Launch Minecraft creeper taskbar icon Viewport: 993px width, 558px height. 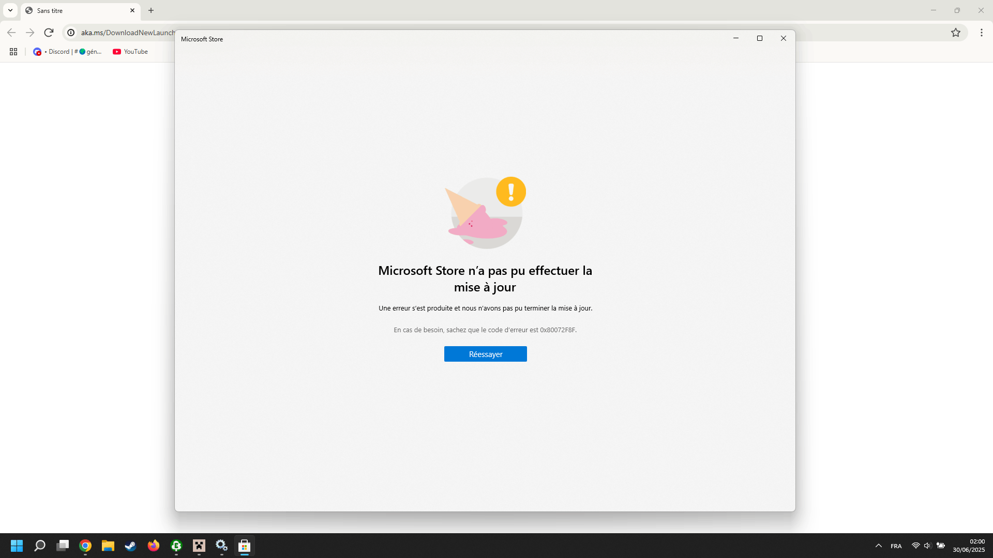click(x=199, y=546)
